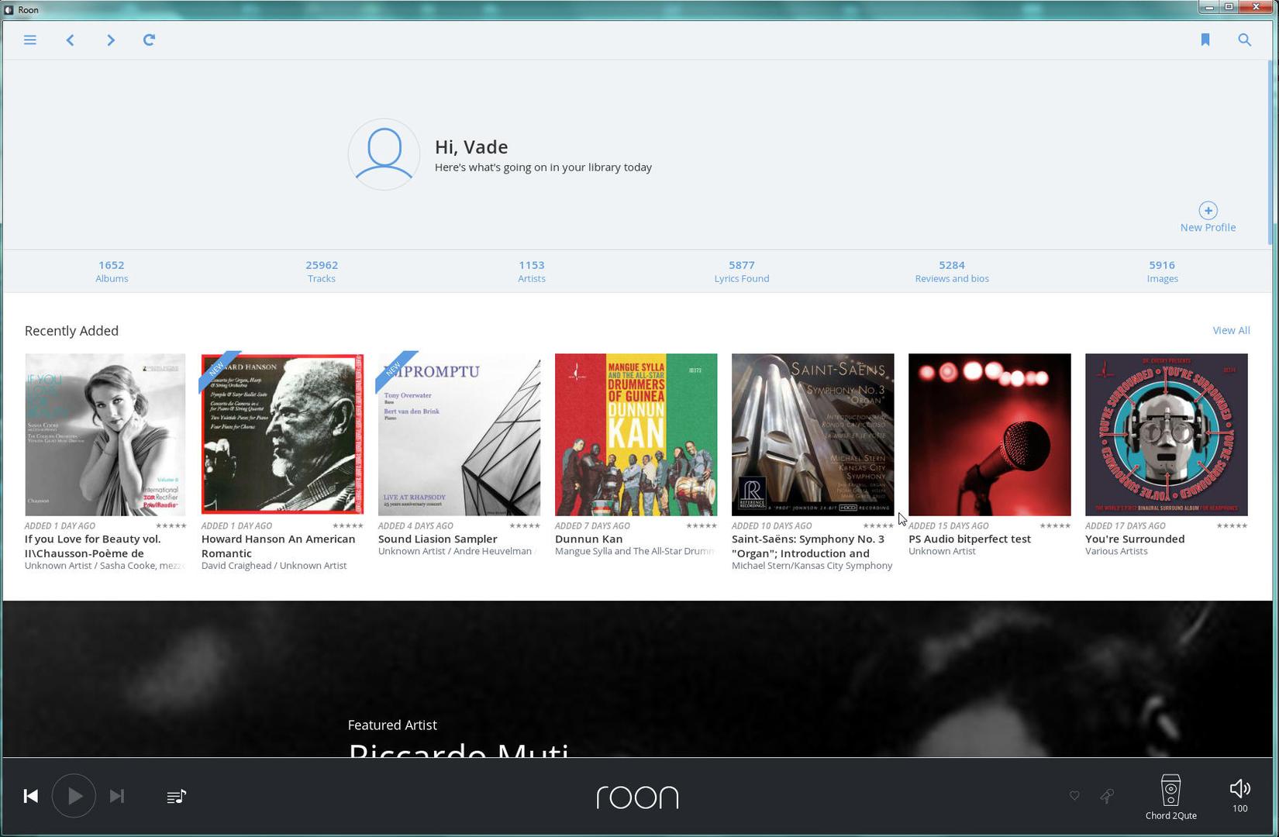Open the play queue
The image size is (1279, 837).
click(x=176, y=796)
